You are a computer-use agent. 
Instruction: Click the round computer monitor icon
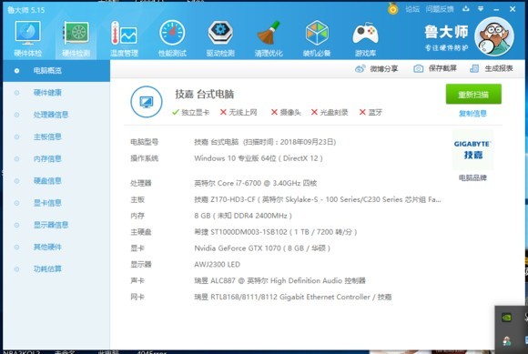coord(147,102)
